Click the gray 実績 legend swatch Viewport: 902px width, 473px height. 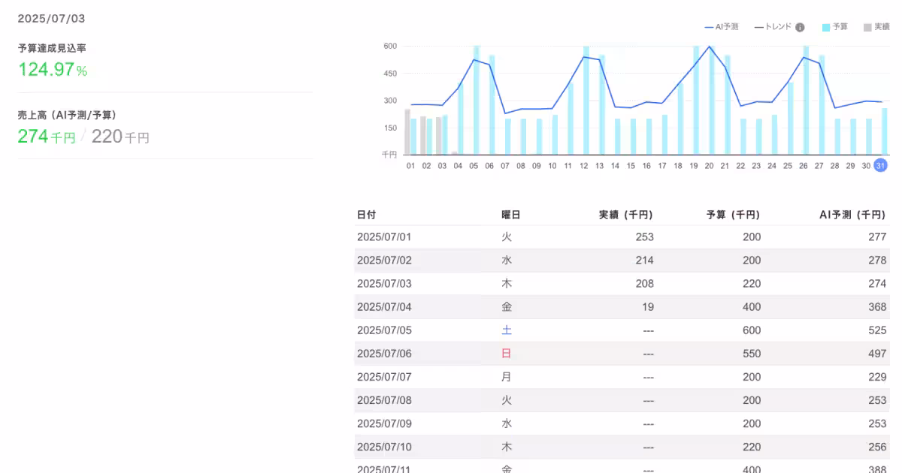[x=867, y=27]
